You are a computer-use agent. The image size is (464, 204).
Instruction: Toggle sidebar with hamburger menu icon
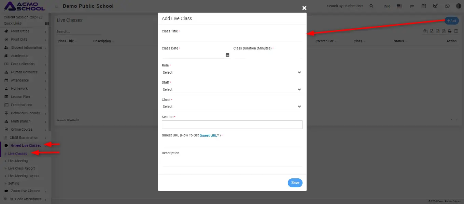coord(56,6)
